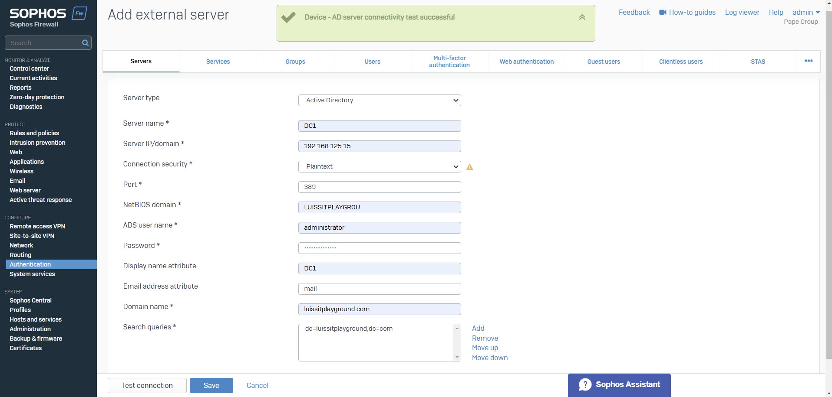Click the Domain name field

coord(380,309)
